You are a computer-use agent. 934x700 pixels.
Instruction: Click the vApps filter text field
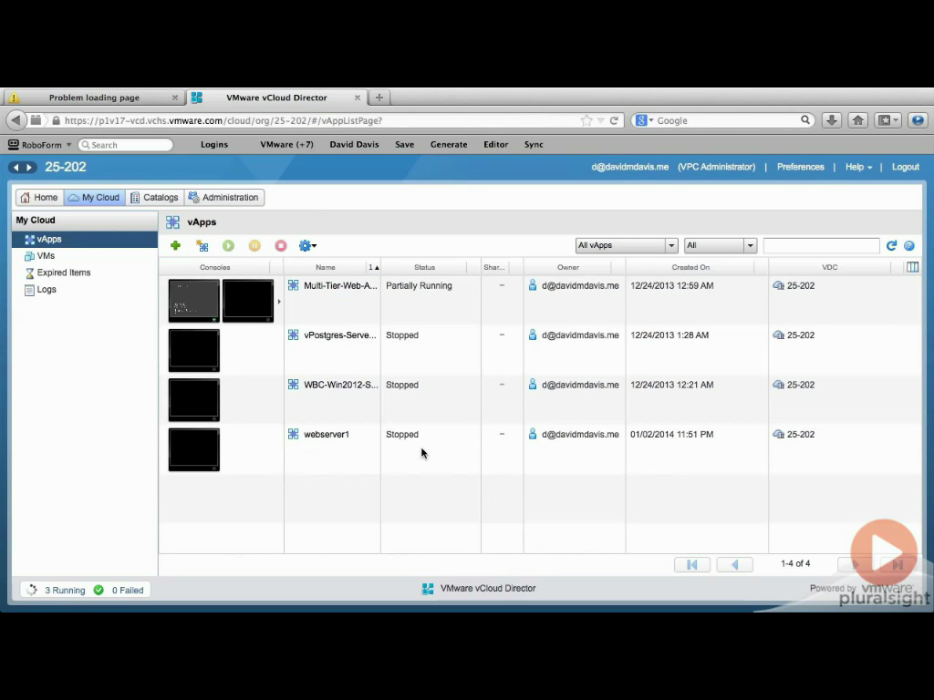pyautogui.click(x=821, y=245)
